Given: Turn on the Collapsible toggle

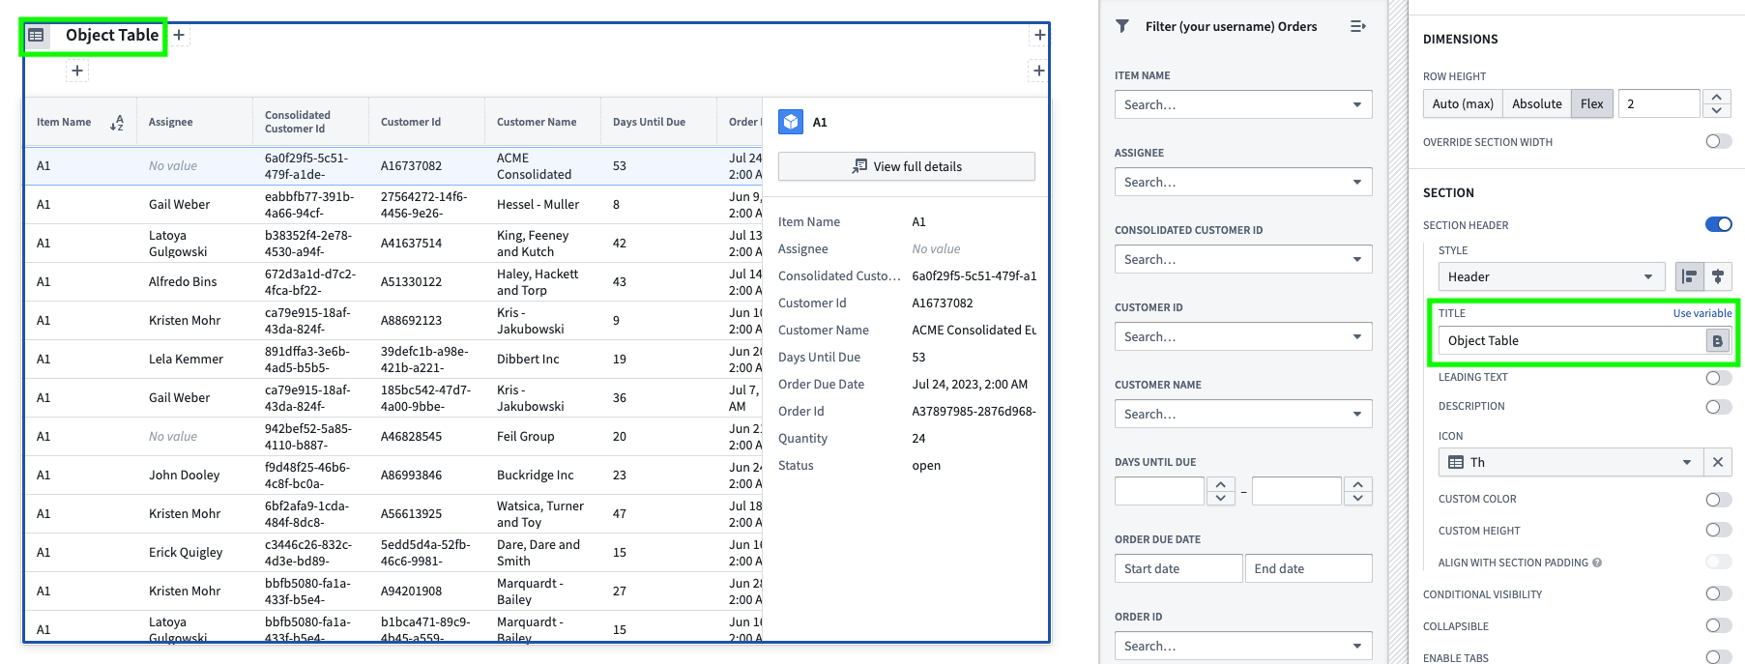Looking at the screenshot, I should pyautogui.click(x=1718, y=625).
